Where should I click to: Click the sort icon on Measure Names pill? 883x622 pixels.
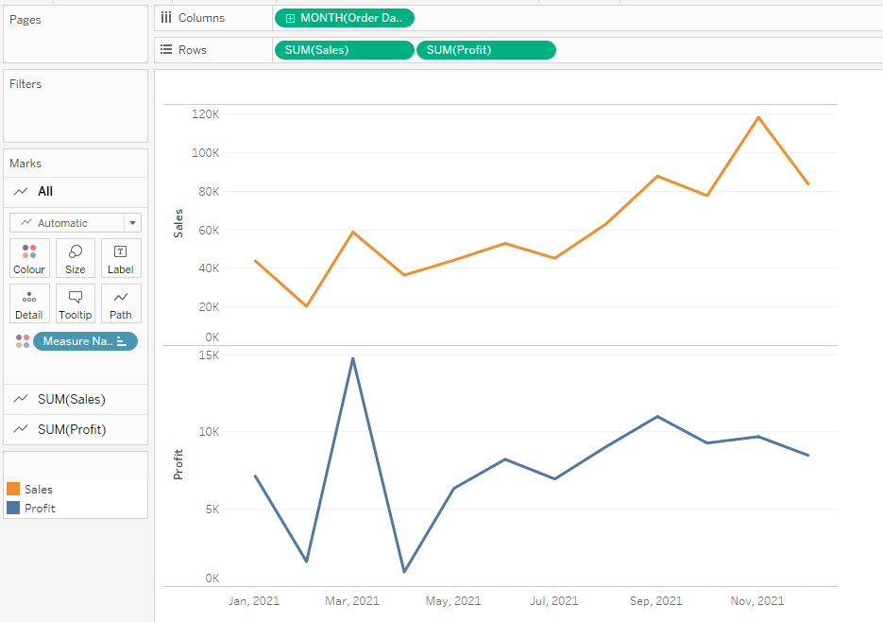122,341
